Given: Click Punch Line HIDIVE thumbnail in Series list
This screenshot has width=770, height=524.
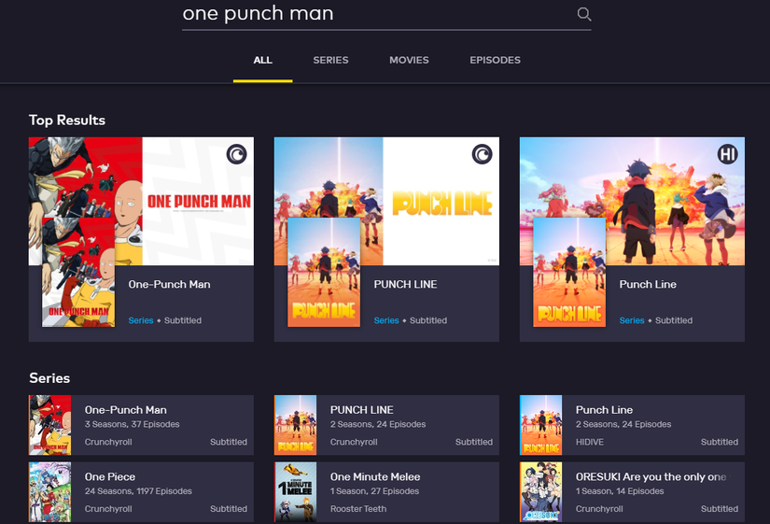Looking at the screenshot, I should [x=540, y=425].
